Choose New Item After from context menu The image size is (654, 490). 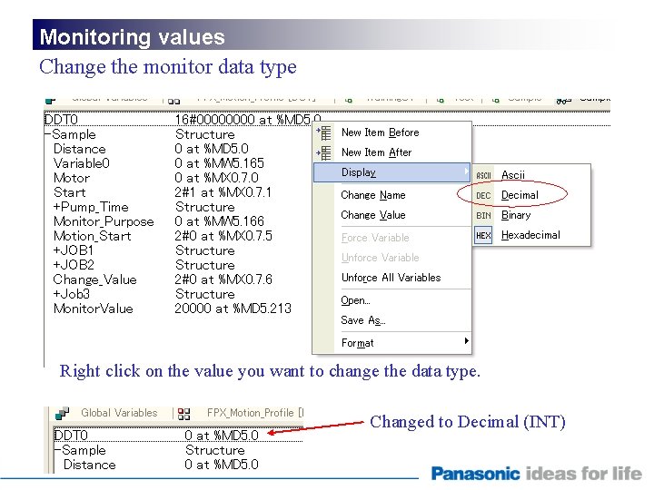pyautogui.click(x=392, y=152)
